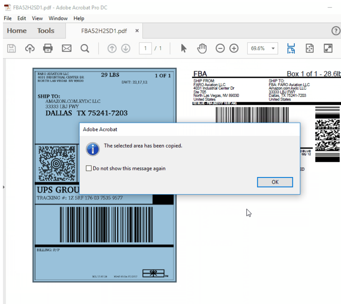Minimize the Acrobat window
Screen dimensions: 341x304
(330, 8)
